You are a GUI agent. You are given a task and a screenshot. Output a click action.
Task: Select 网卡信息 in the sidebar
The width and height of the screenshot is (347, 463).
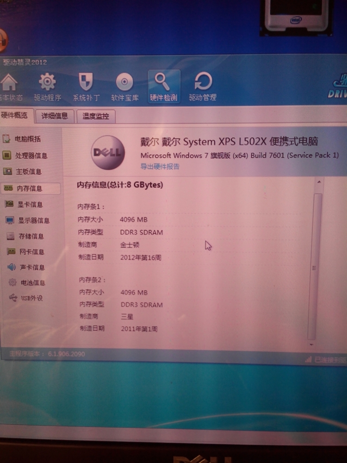(25, 251)
